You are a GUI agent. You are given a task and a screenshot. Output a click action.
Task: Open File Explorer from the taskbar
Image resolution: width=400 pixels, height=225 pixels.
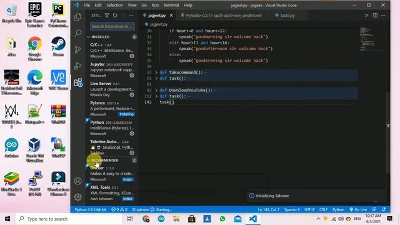tap(176, 219)
